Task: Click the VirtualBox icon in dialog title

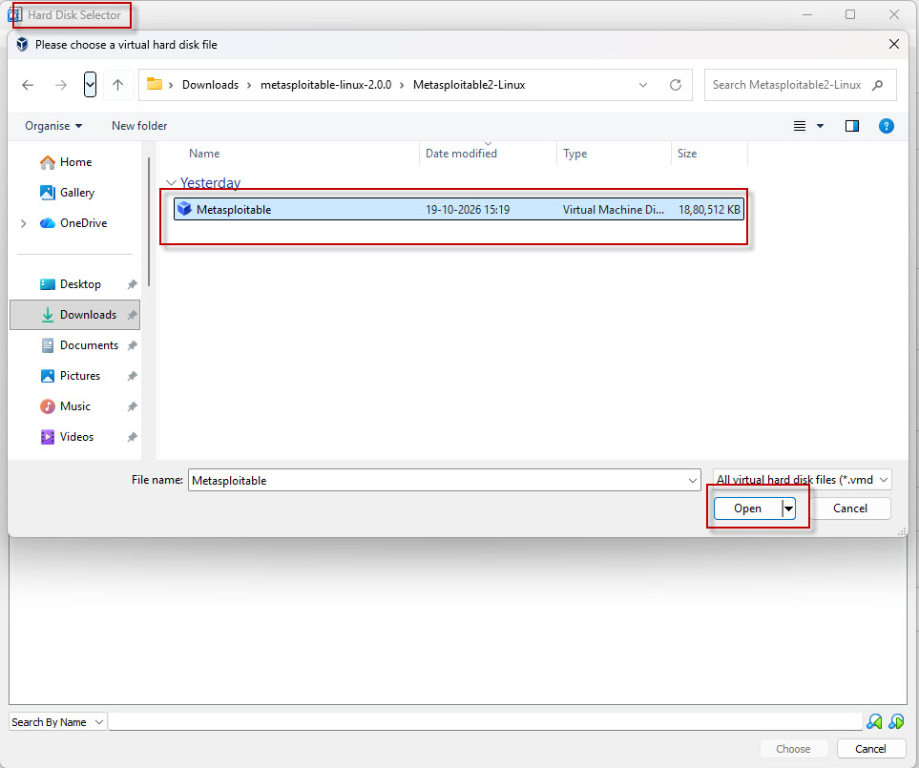Action: coord(22,45)
